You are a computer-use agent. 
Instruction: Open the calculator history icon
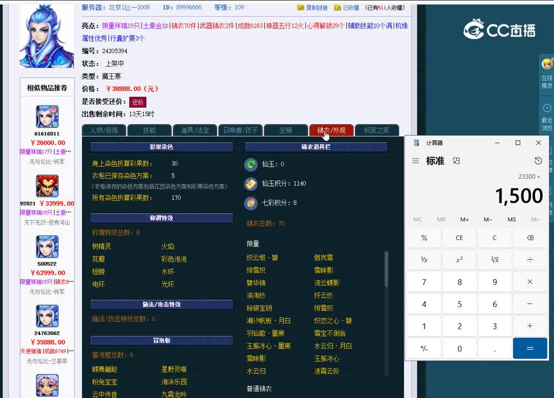tap(538, 161)
